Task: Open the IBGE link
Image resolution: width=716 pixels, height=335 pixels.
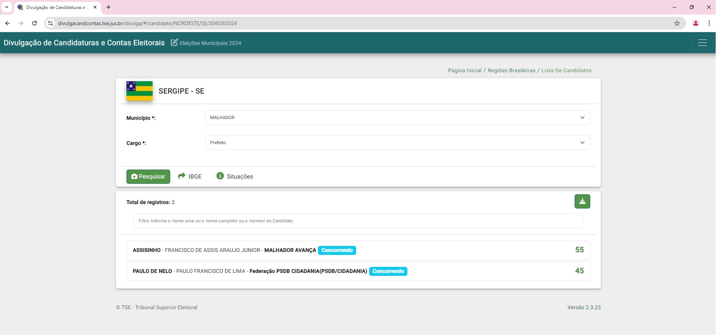Action: point(190,176)
